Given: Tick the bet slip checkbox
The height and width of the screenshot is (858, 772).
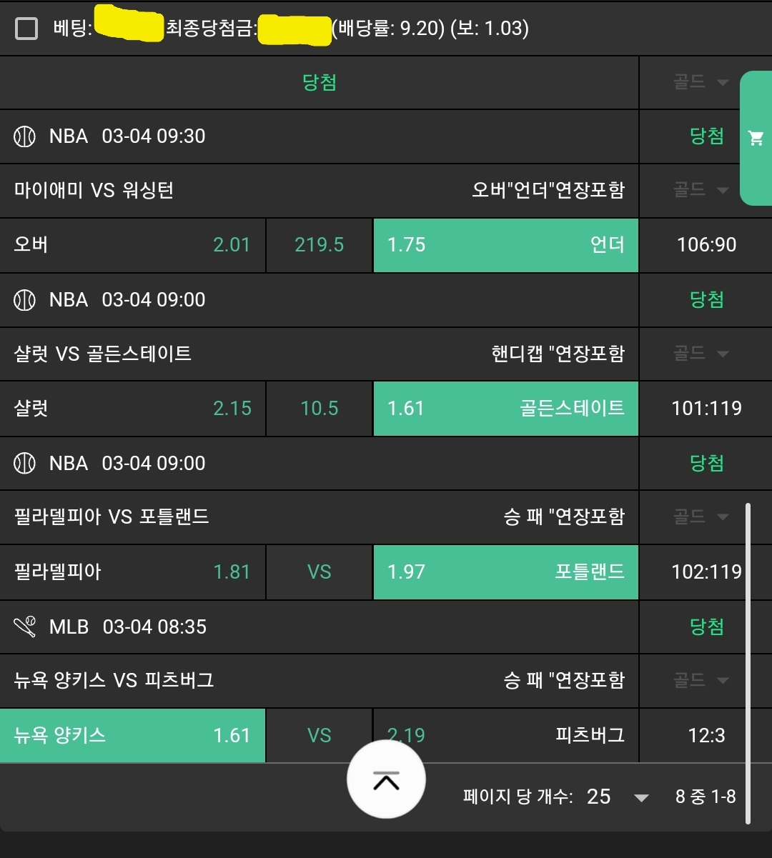Looking at the screenshot, I should pyautogui.click(x=26, y=29).
